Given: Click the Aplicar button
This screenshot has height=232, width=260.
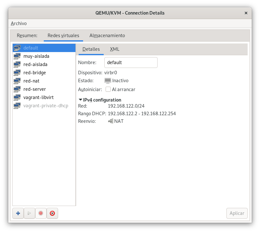Looking at the screenshot, I should pos(237,213).
